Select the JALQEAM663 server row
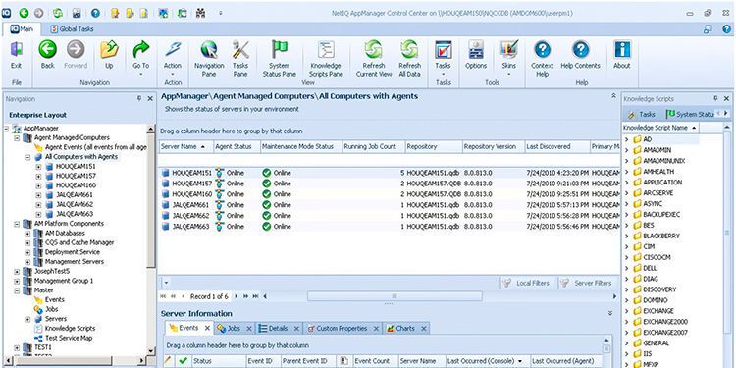The image size is (736, 368). pos(390,227)
